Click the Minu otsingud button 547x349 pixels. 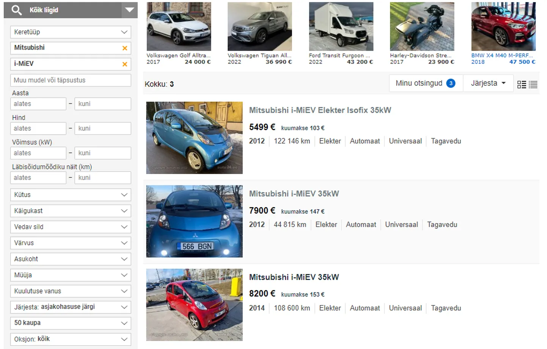[426, 83]
